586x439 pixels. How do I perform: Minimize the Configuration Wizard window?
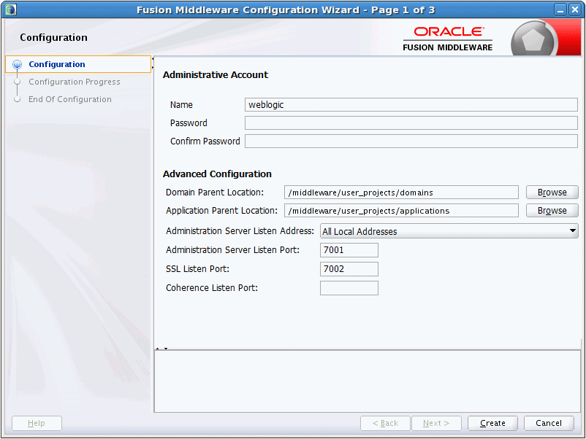tap(560, 9)
